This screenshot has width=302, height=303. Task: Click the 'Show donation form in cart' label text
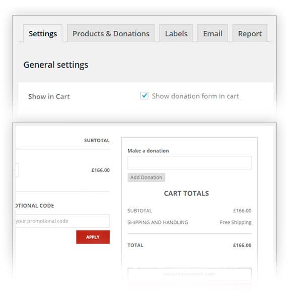click(195, 96)
